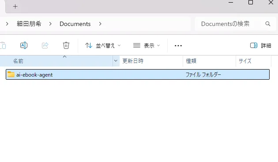This screenshot has width=278, height=162.
Task: Select the ai-ebook-agent folder icon
Action: [11, 74]
